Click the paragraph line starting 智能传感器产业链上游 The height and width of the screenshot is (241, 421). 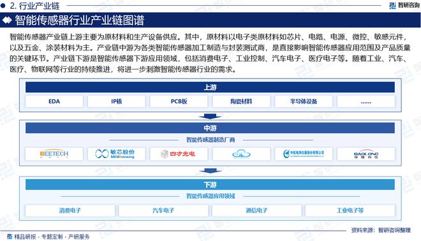tap(209, 37)
